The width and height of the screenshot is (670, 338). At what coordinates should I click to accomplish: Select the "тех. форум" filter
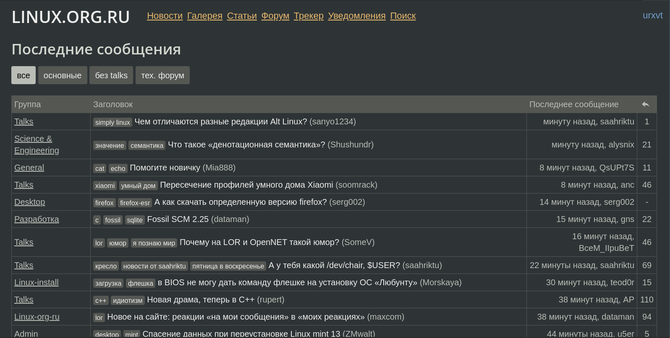pos(163,75)
